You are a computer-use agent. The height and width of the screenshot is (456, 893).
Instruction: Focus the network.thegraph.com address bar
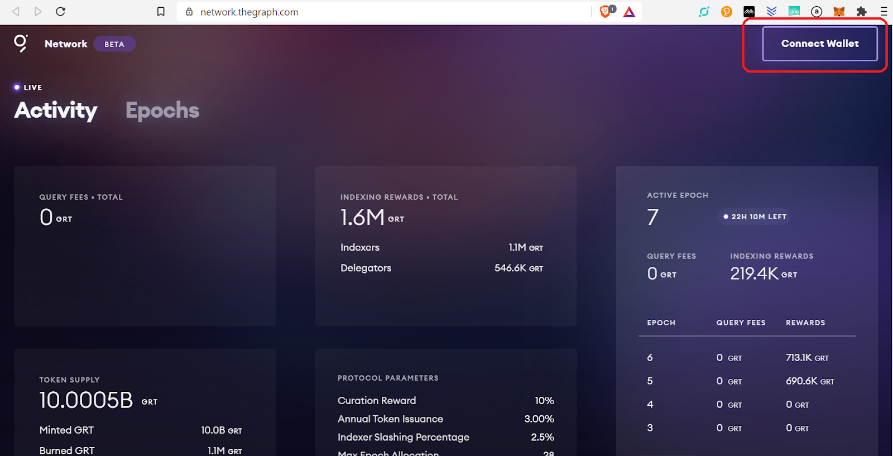pos(384,12)
